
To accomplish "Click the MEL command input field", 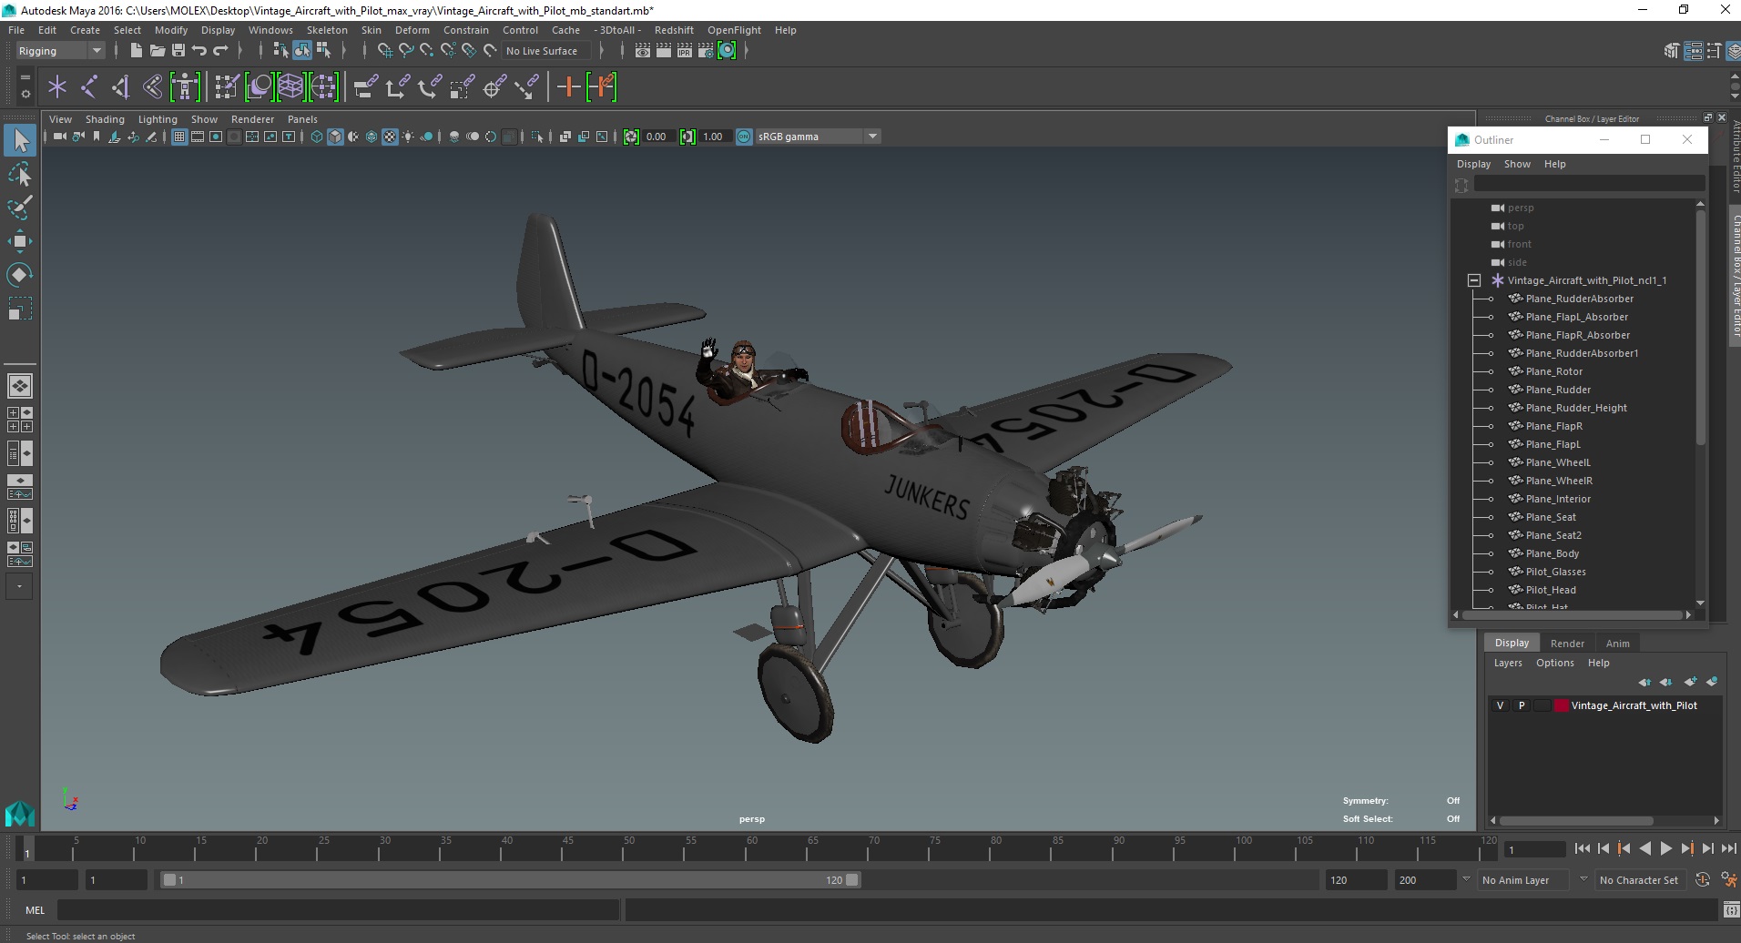I will (338, 909).
